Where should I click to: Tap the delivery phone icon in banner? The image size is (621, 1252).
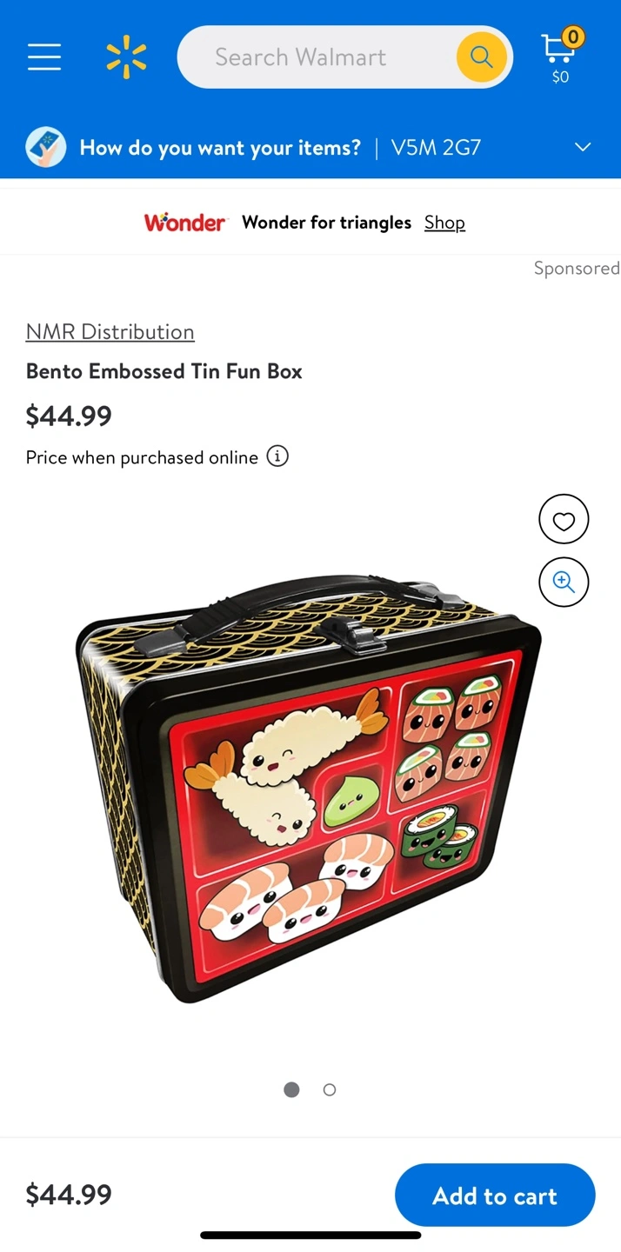(46, 147)
